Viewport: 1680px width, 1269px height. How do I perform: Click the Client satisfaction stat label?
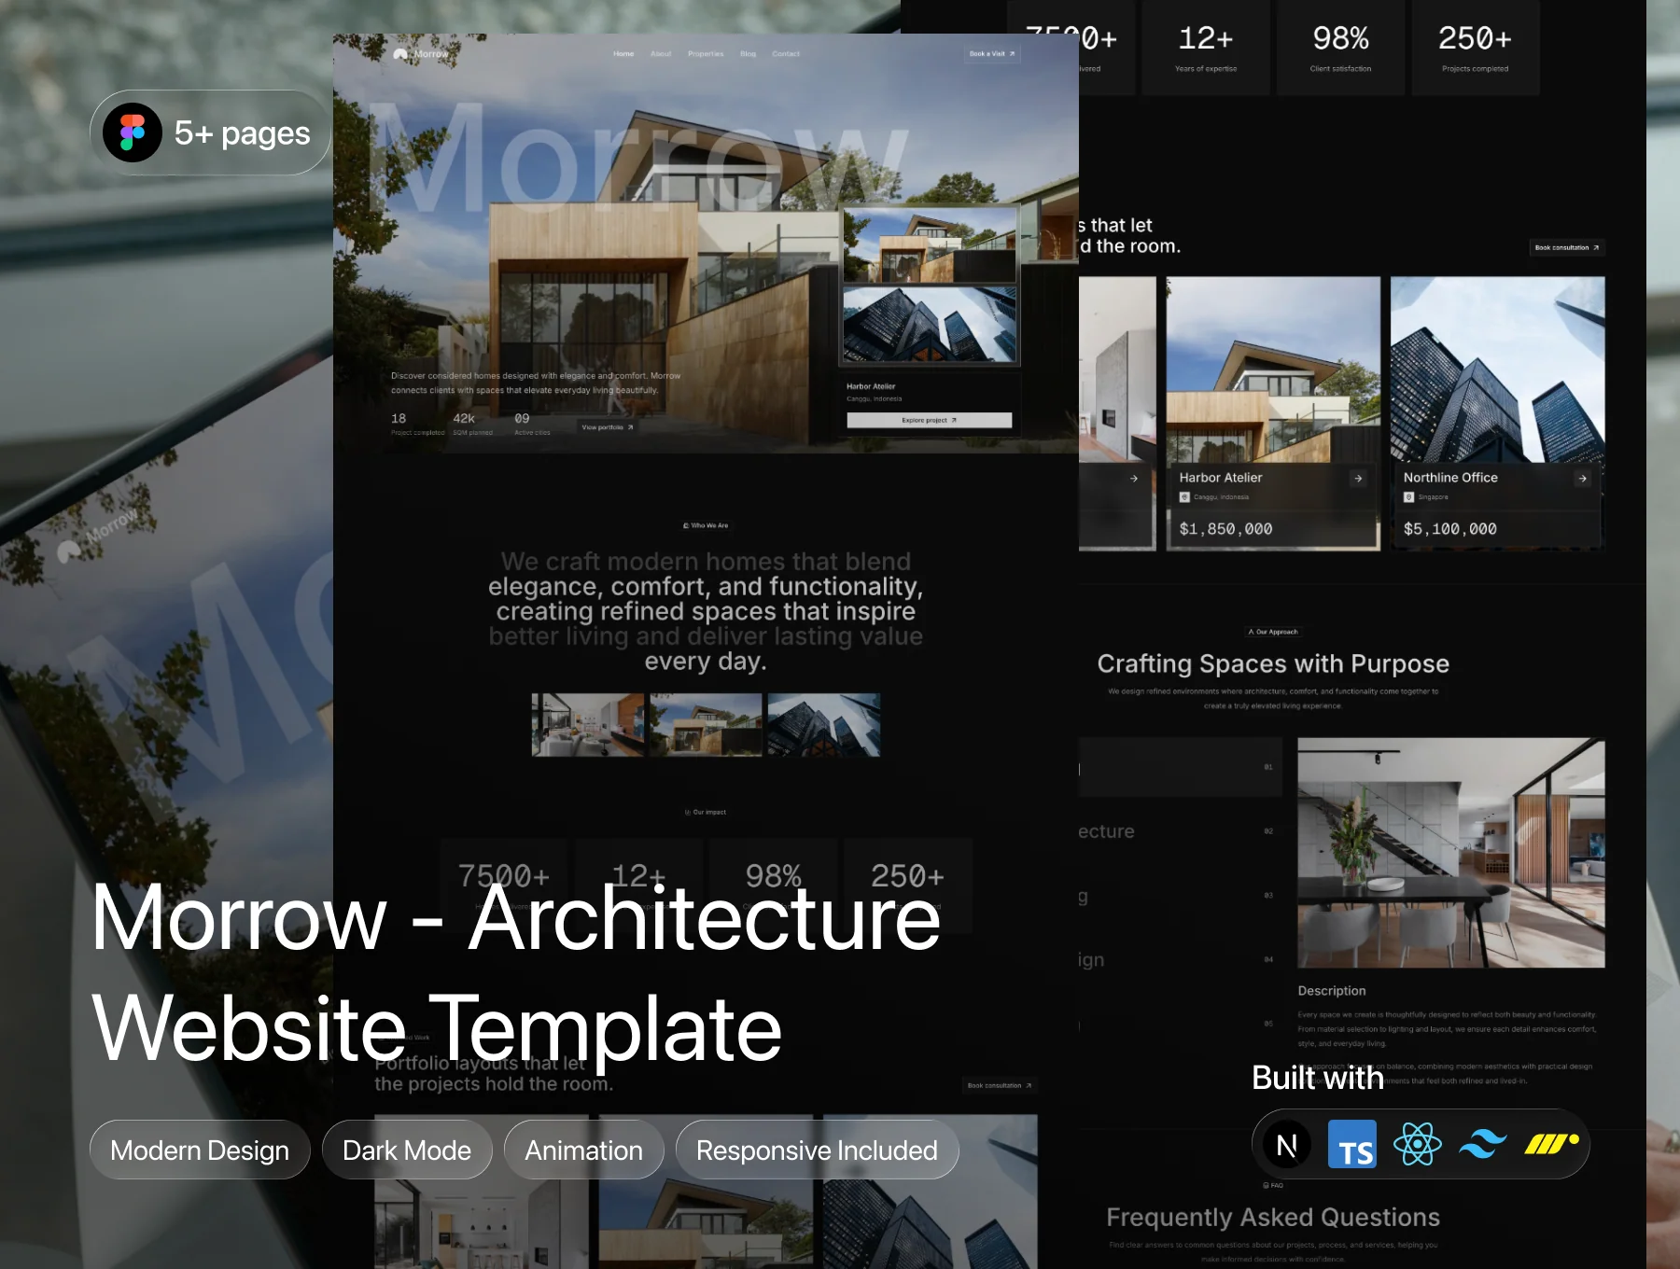pyautogui.click(x=1340, y=69)
